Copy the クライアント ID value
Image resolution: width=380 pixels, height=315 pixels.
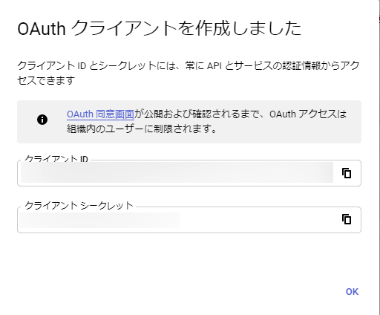click(347, 173)
